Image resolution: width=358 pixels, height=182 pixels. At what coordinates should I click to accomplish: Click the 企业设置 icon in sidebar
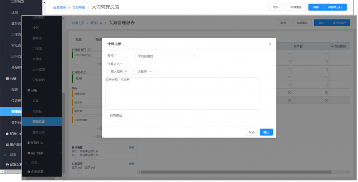[x=29, y=172]
